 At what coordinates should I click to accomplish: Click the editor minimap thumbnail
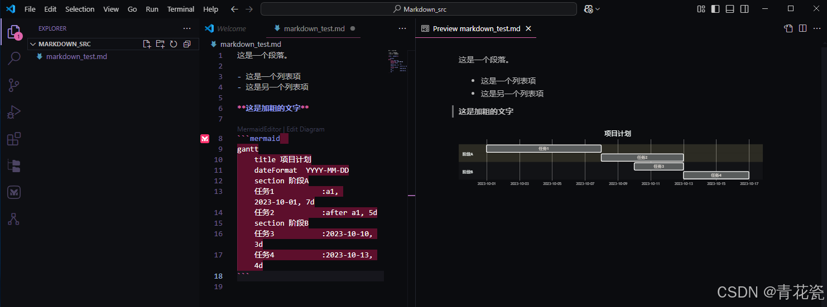coord(398,61)
